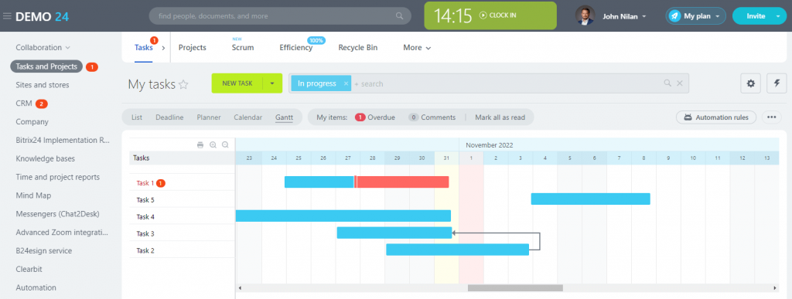Click the Task 2 Gantt bar
The width and height of the screenshot is (792, 299).
(x=458, y=250)
